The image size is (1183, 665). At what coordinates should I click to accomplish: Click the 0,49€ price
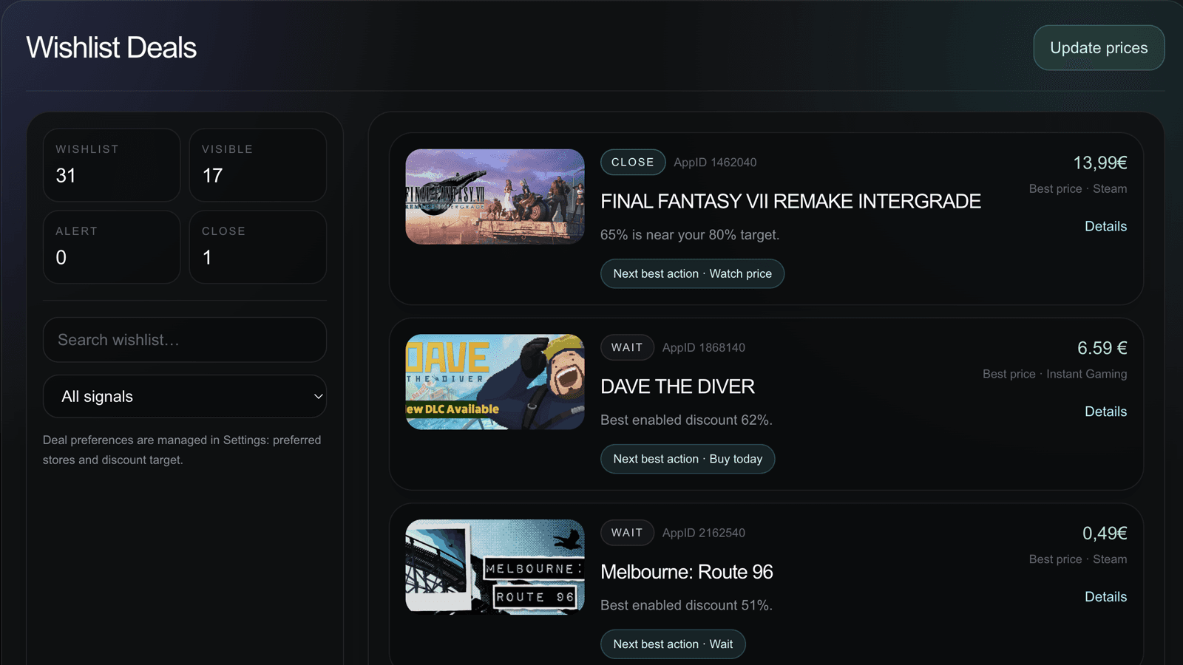pyautogui.click(x=1105, y=533)
